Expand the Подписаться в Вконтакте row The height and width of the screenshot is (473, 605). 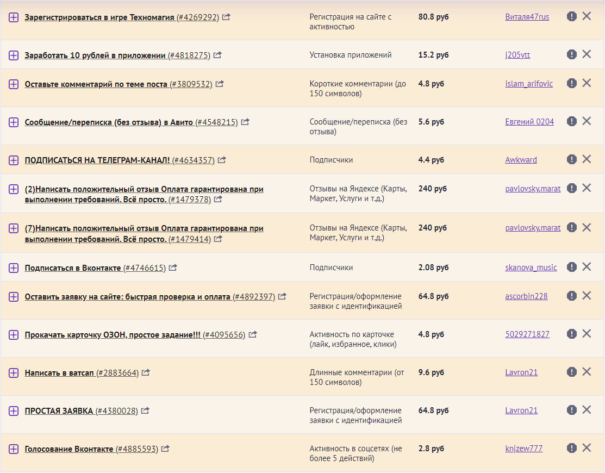tap(14, 268)
